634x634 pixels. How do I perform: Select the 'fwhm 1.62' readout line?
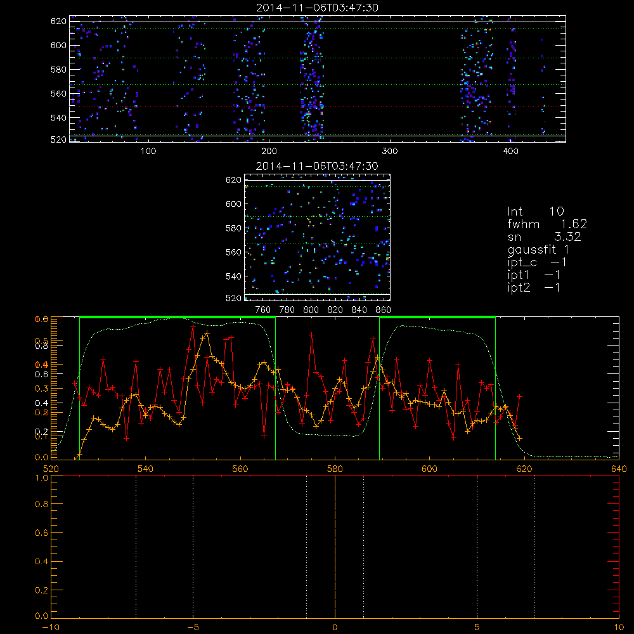tap(548, 224)
